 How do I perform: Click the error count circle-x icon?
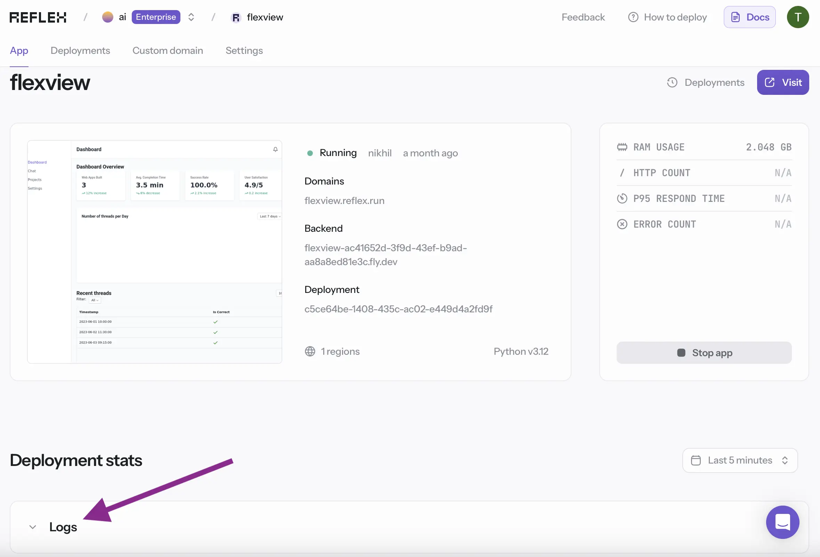coord(622,224)
